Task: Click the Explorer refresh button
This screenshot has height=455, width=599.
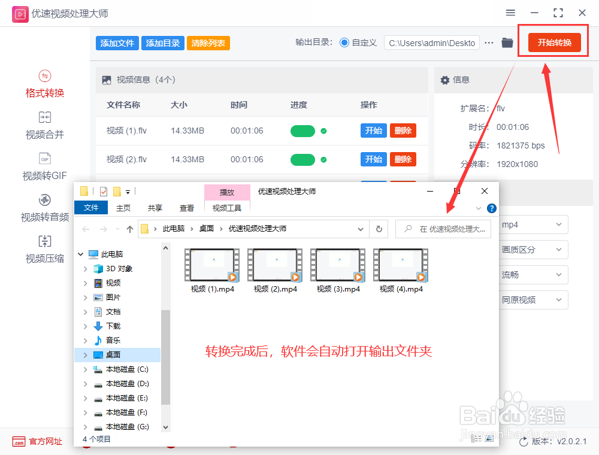Action: click(x=379, y=229)
